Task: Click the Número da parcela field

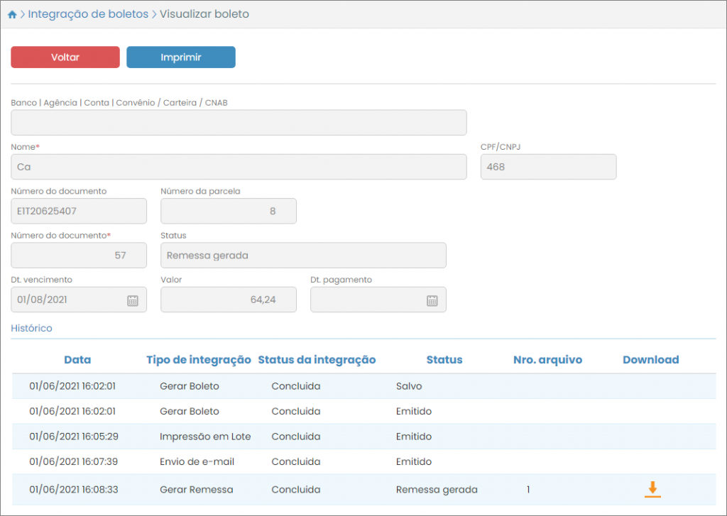Action: tap(228, 212)
